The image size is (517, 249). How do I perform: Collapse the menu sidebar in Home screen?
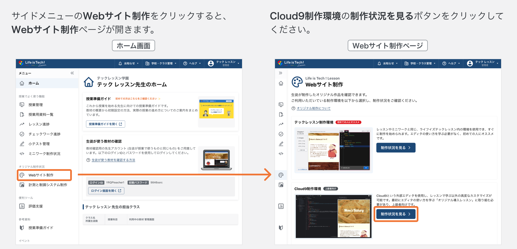tap(72, 73)
